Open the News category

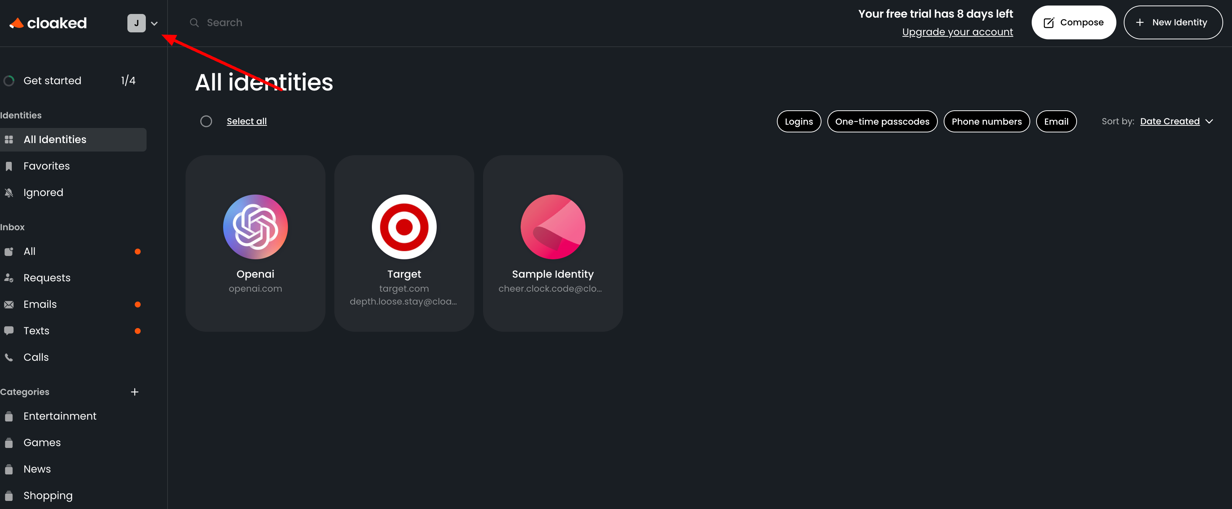tap(37, 469)
